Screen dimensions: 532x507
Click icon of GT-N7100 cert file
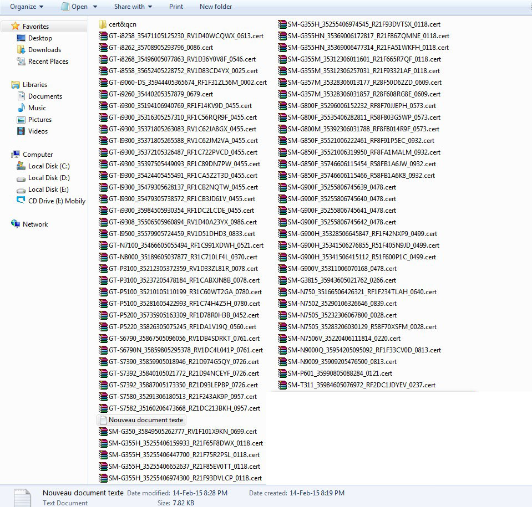[x=103, y=245]
